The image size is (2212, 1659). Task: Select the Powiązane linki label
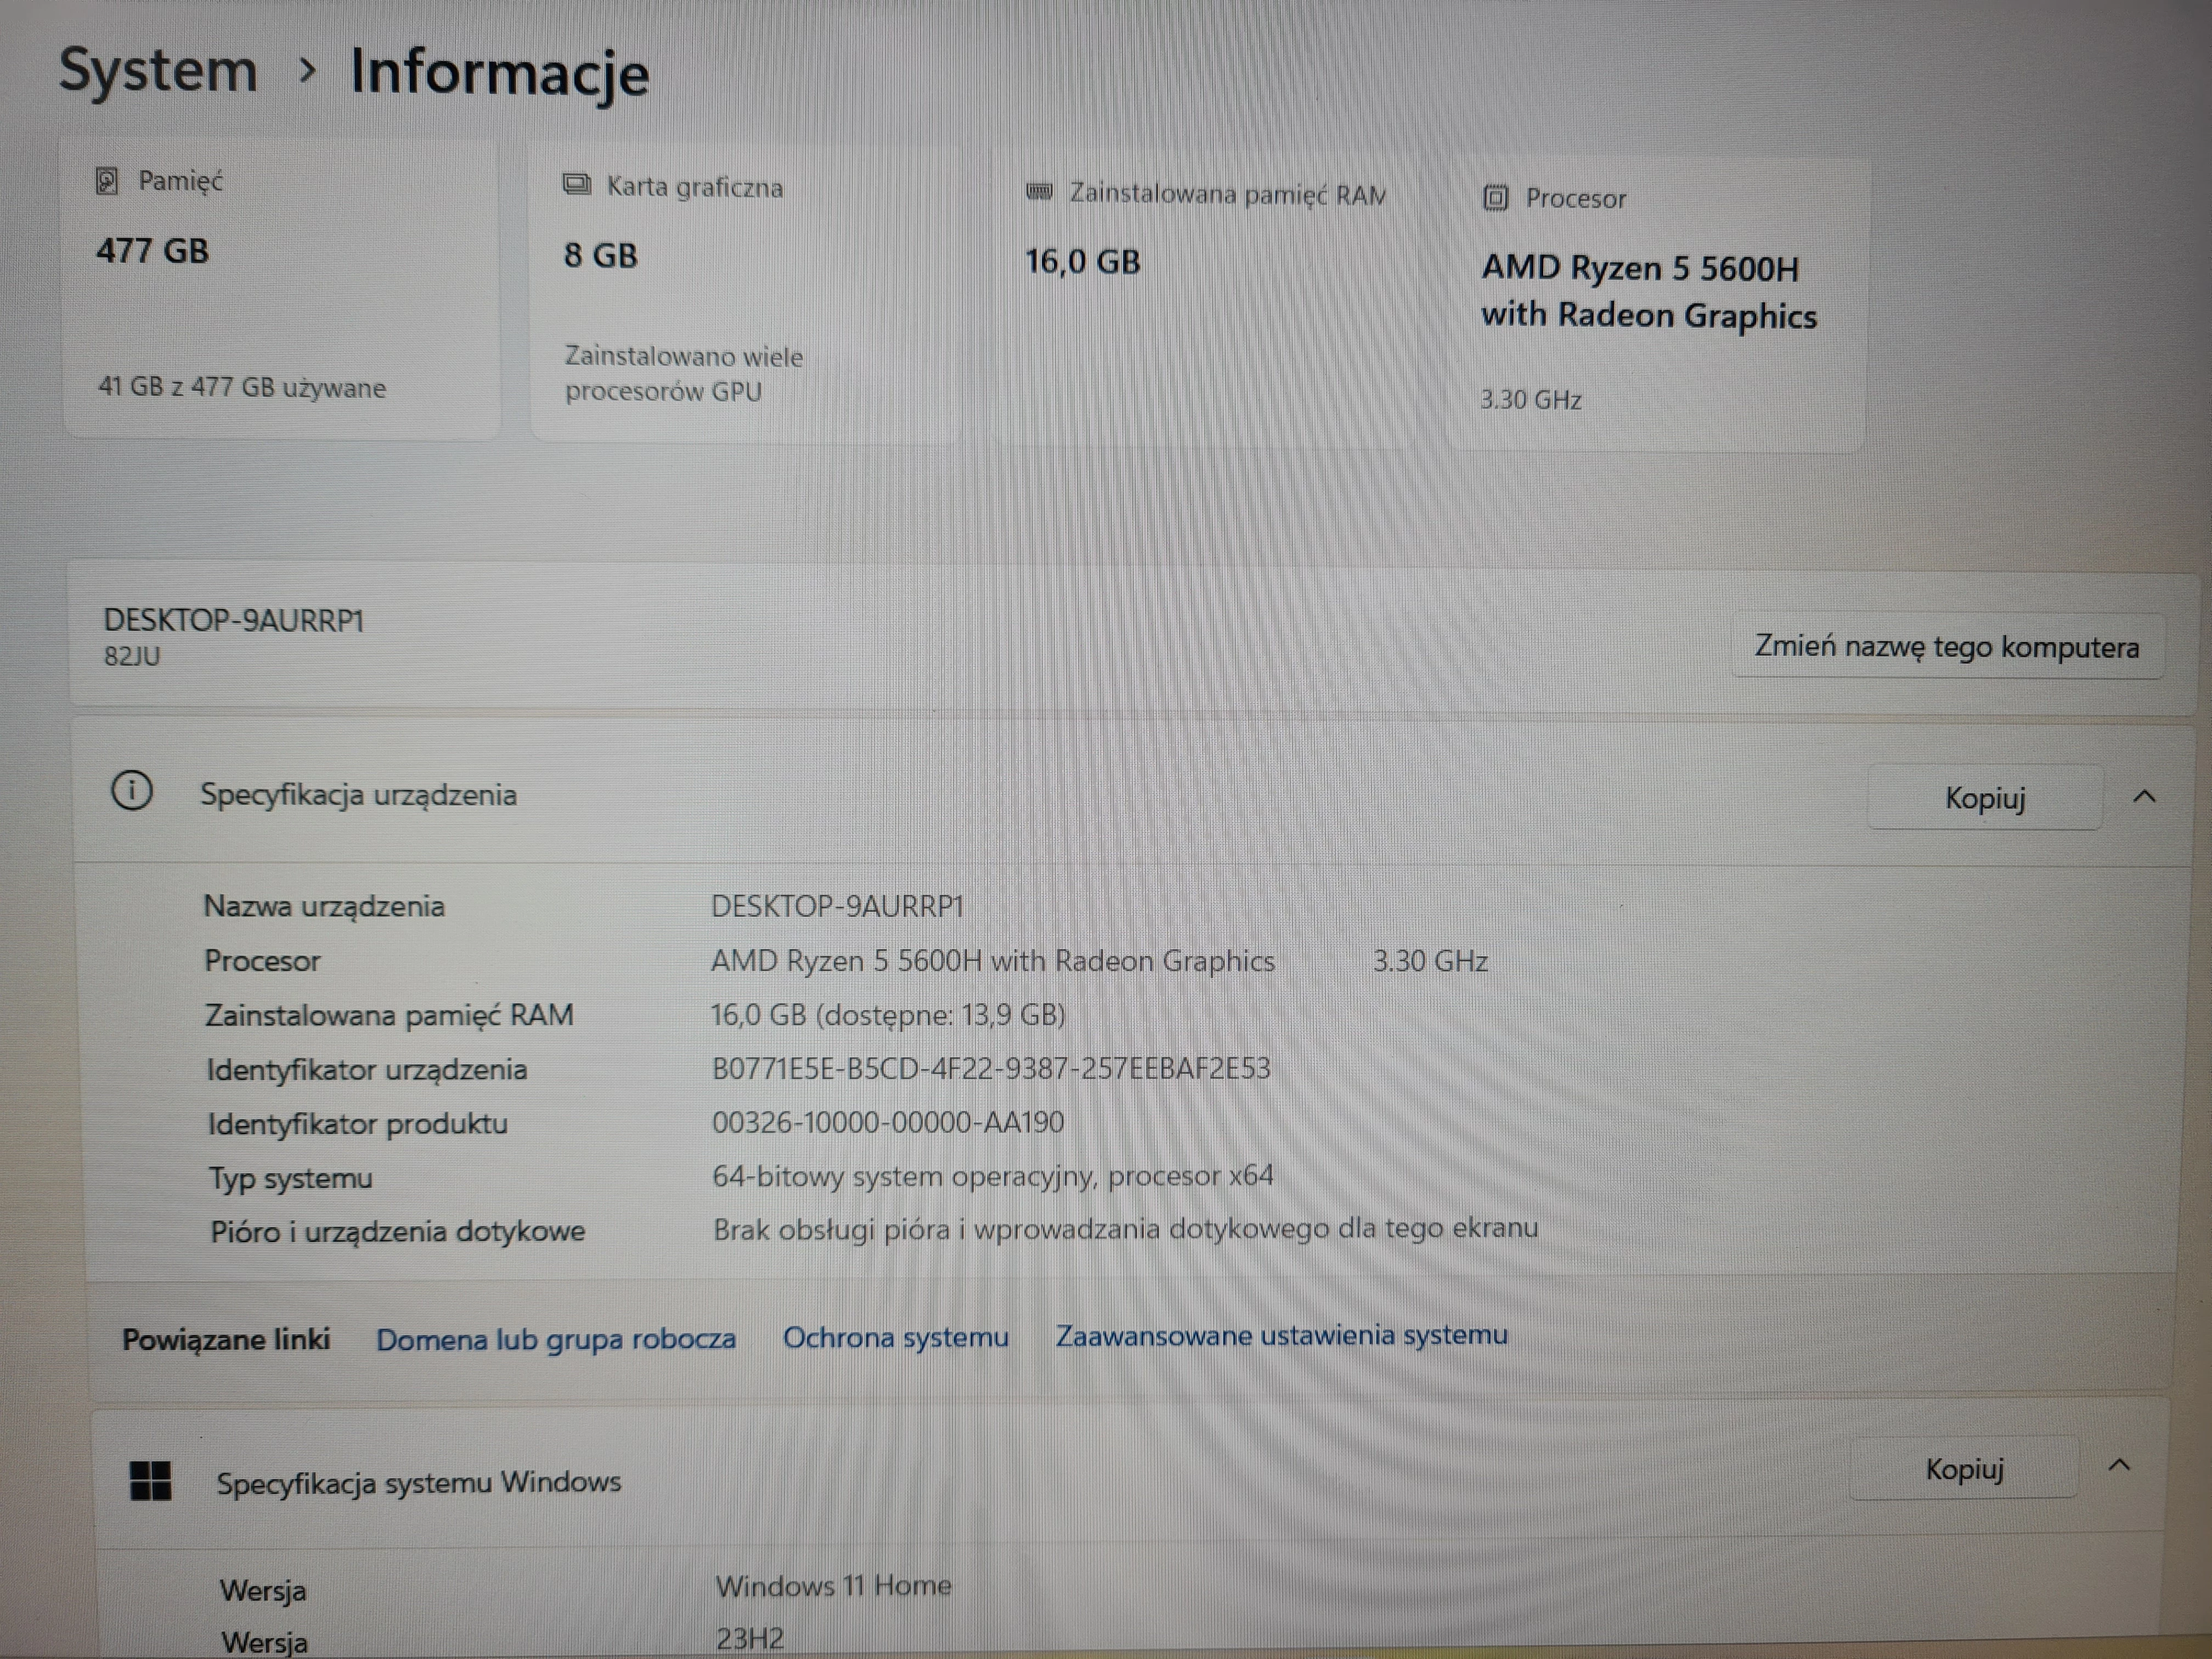226,1340
